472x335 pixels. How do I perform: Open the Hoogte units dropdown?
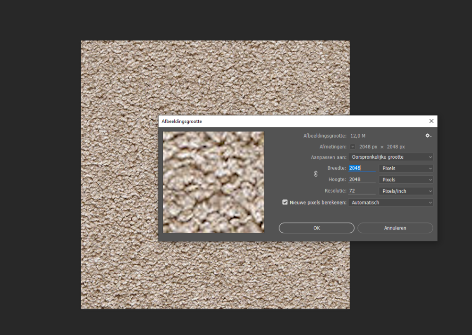point(406,180)
